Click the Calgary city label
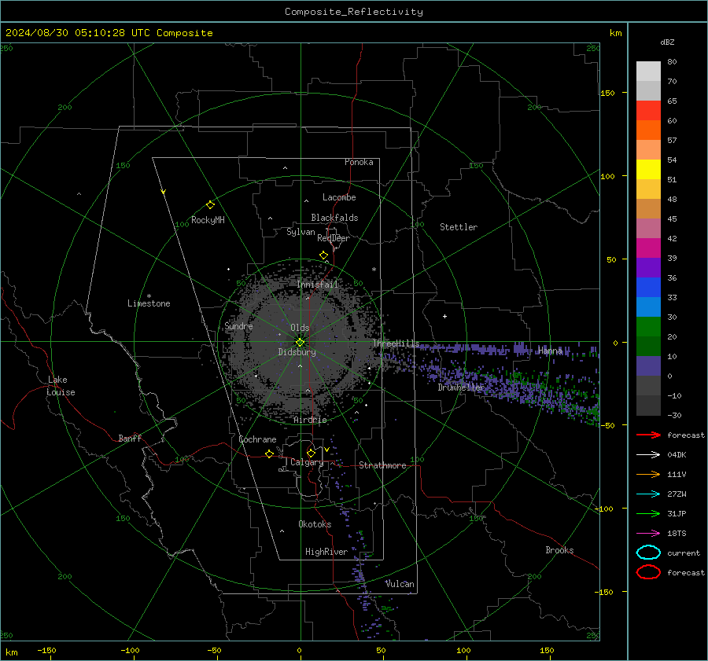The width and height of the screenshot is (708, 661). 307,462
